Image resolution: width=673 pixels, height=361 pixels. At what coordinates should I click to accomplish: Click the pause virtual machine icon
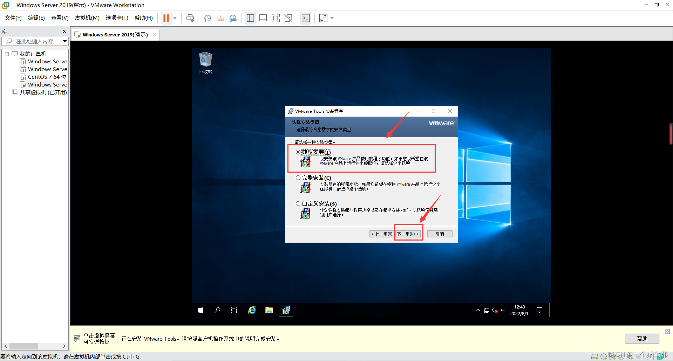point(166,18)
